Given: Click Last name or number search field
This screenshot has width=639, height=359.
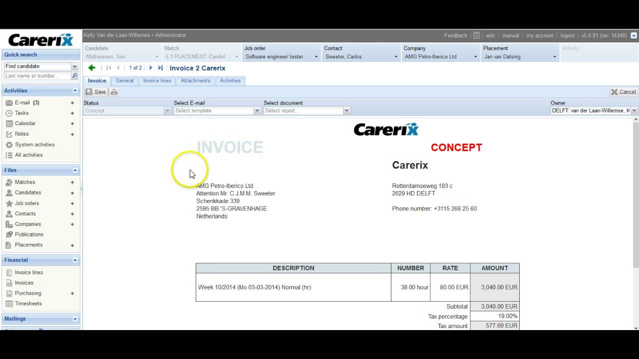Looking at the screenshot, I should tap(37, 76).
